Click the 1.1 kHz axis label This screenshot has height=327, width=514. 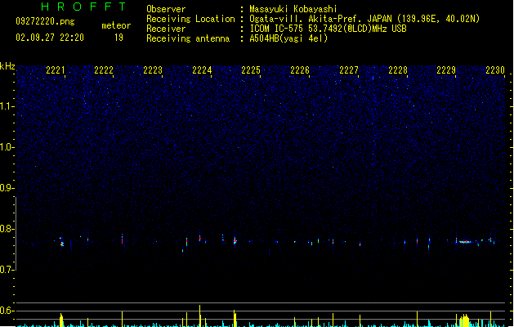point(7,106)
